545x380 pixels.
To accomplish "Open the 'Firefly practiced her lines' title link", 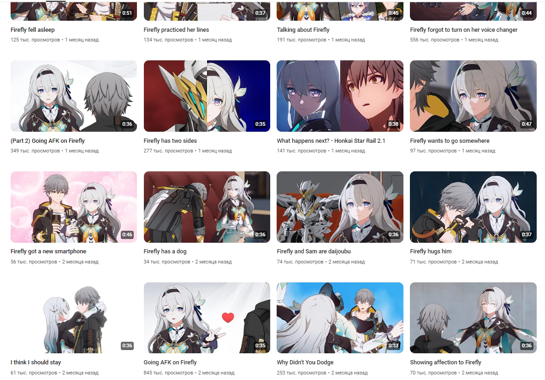I will (x=176, y=30).
